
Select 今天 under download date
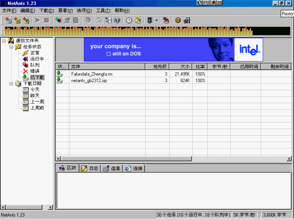(x=35, y=90)
